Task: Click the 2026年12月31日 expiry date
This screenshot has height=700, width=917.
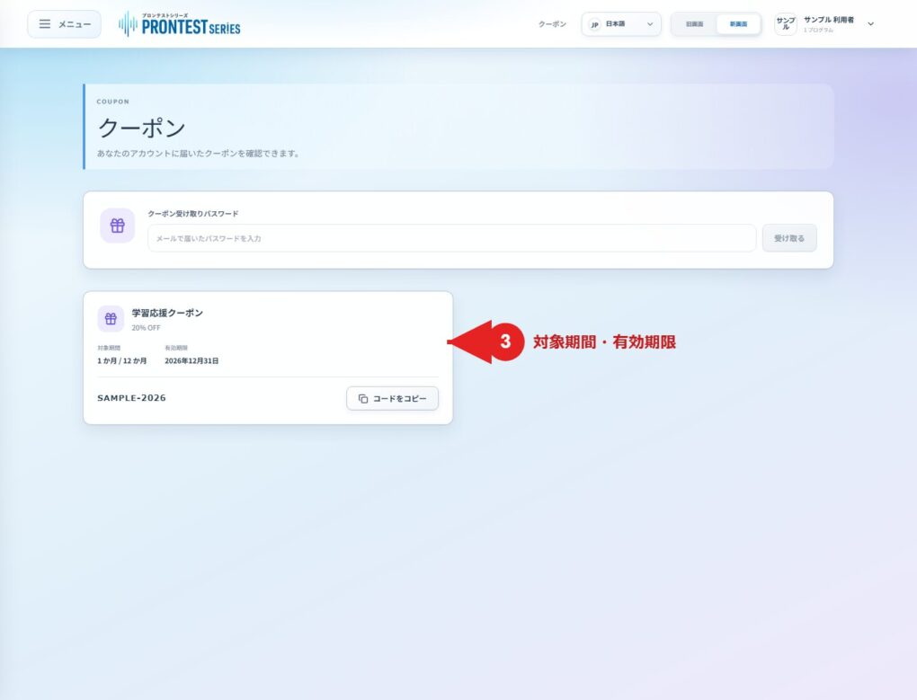Action: point(191,361)
